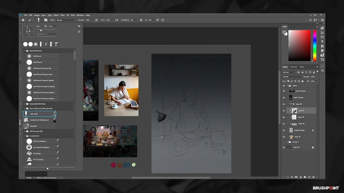Screen dimensions: 344x193
Task: Select the Home icon in options bar
Action: 23,20
